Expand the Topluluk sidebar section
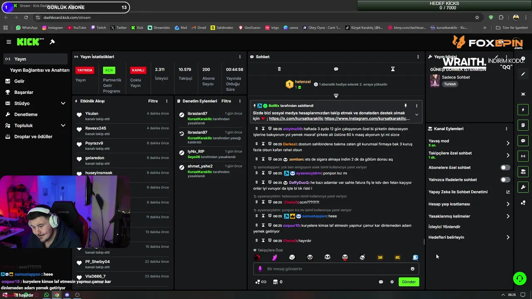The height and width of the screenshot is (299, 532). pyautogui.click(x=63, y=125)
